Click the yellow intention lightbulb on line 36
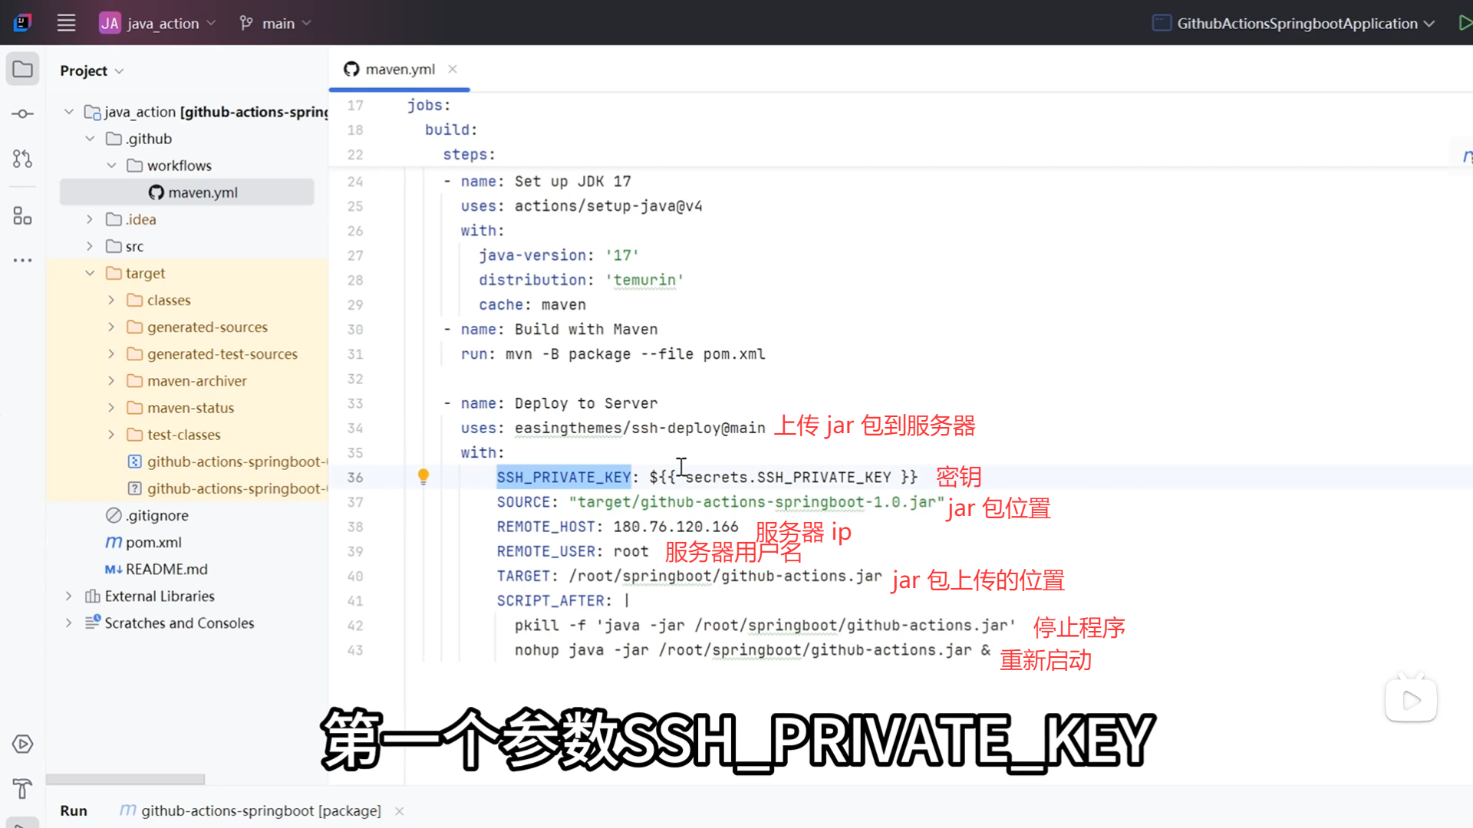Screen dimensions: 1473x828 (423, 477)
